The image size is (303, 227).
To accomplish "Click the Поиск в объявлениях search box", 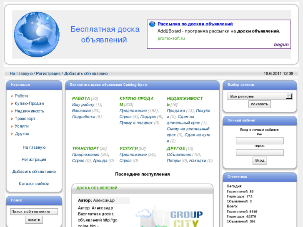I will [34, 212].
